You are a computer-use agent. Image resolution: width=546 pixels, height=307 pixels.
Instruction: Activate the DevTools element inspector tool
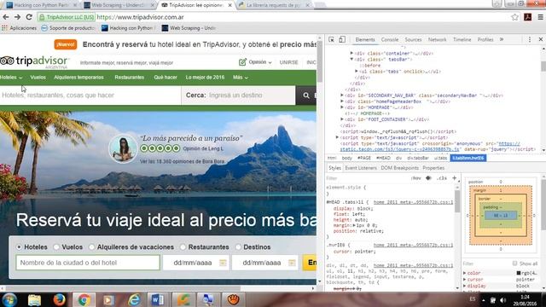pos(331,40)
